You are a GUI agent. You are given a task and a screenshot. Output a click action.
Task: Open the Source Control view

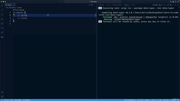point(2,15)
